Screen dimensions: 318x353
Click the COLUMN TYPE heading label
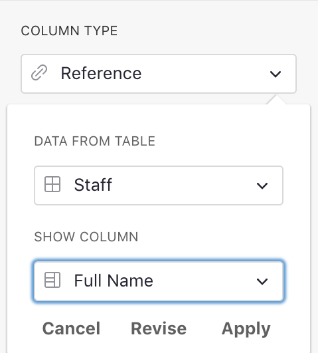coord(69,31)
